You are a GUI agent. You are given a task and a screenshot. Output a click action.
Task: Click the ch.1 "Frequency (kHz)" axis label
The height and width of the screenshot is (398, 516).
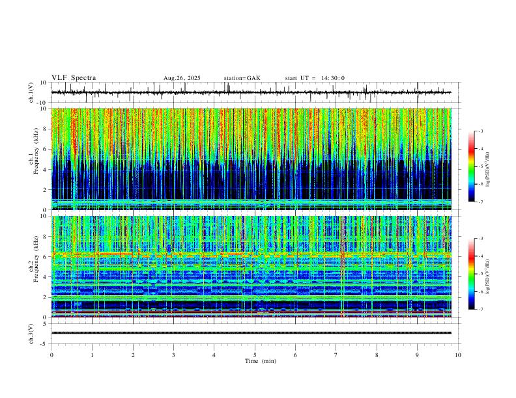pos(36,152)
